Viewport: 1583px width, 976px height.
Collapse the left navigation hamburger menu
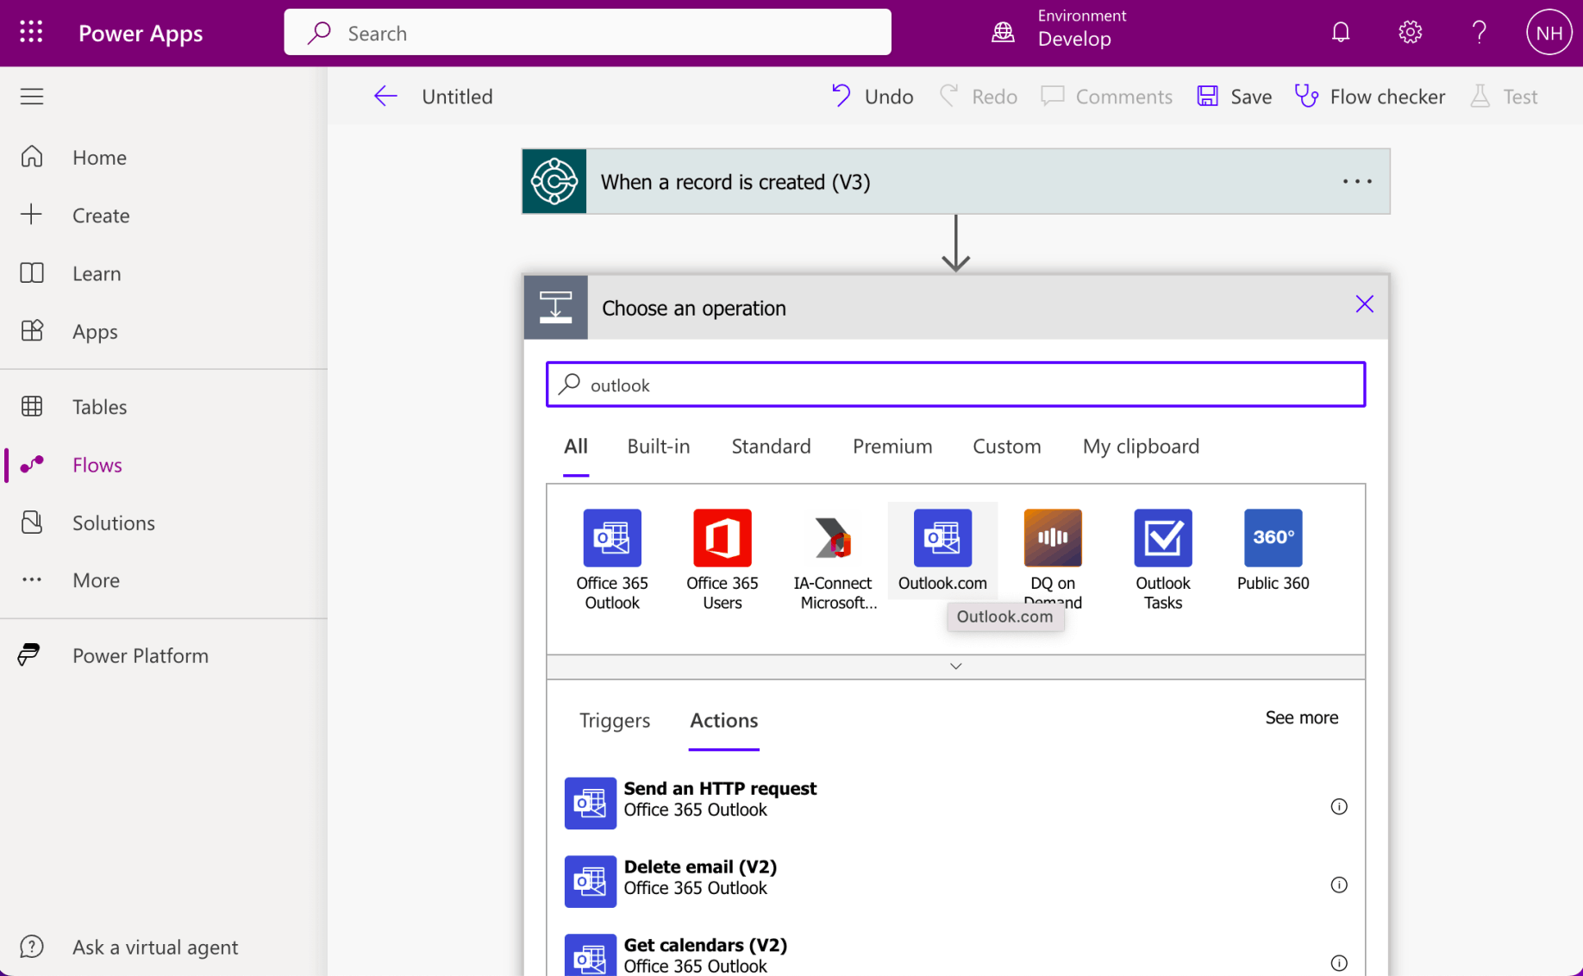pos(32,97)
